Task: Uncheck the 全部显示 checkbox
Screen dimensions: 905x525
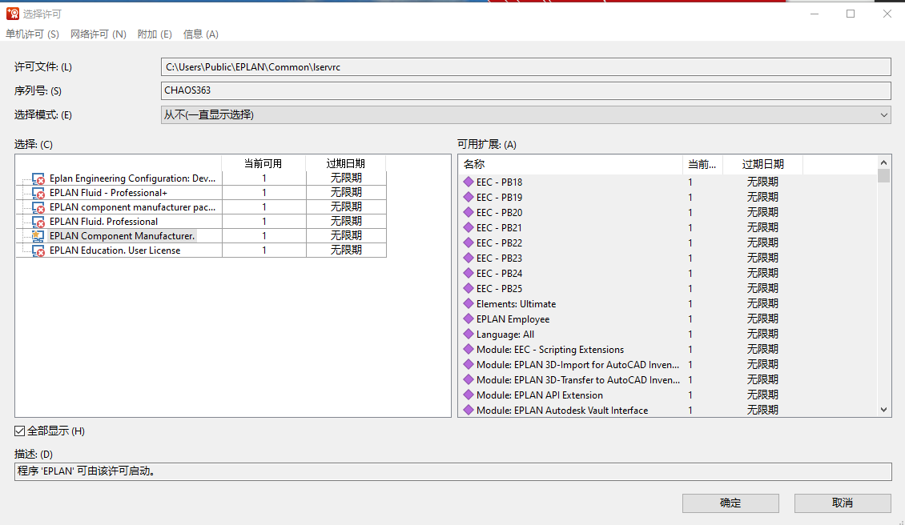Action: 20,431
